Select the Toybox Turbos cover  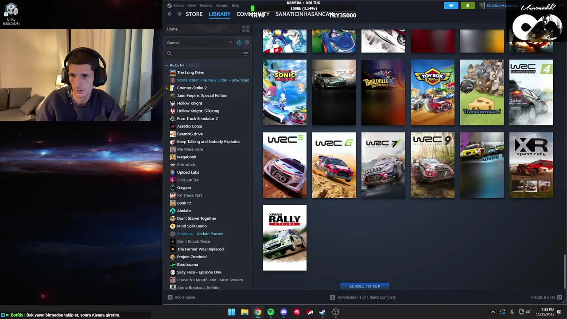coord(432,93)
